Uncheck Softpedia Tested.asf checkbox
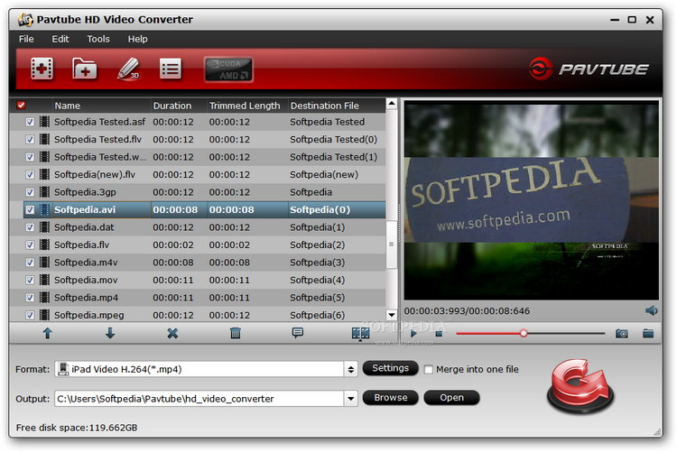This screenshot has width=677, height=452. [x=30, y=122]
